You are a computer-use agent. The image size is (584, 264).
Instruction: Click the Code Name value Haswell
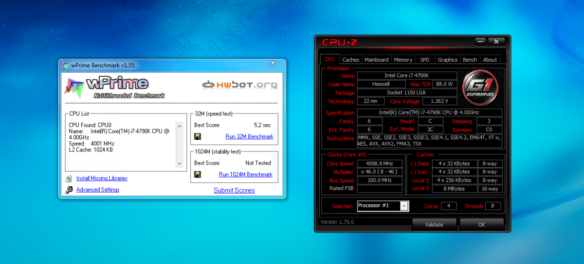pyautogui.click(x=381, y=84)
